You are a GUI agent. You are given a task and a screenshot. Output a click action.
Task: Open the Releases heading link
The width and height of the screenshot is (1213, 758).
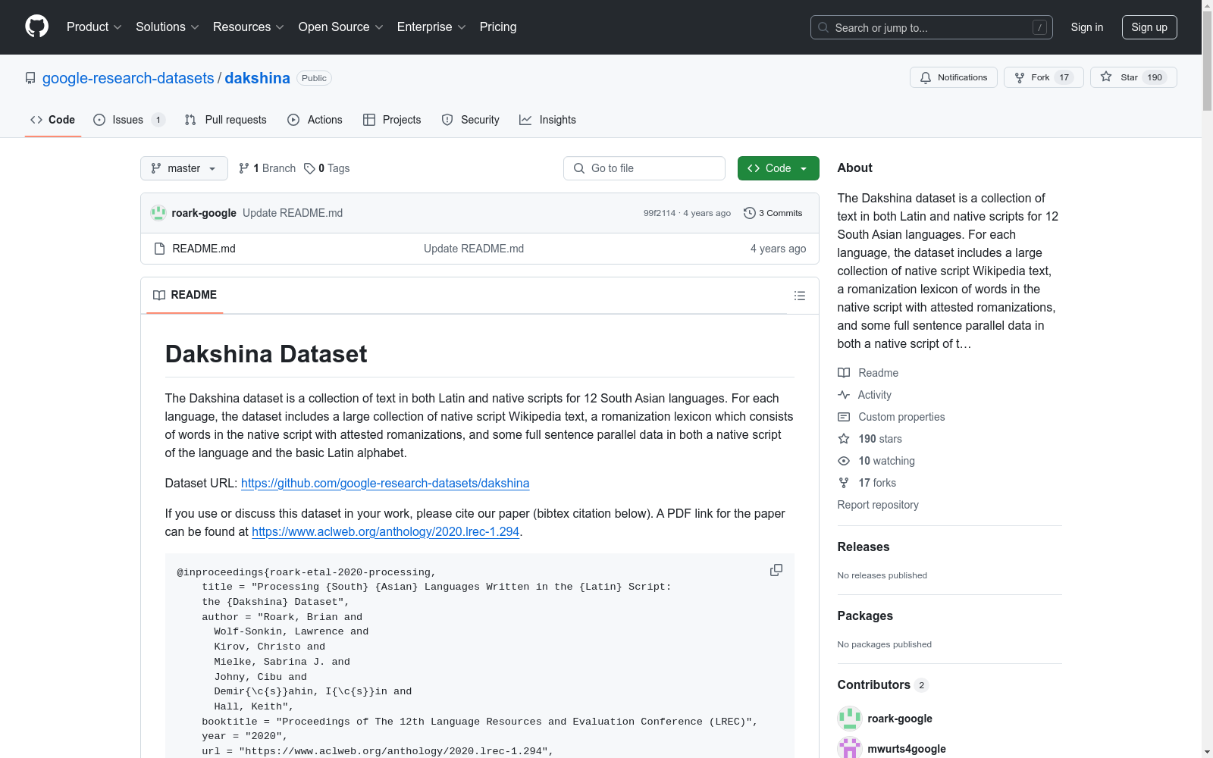[864, 547]
